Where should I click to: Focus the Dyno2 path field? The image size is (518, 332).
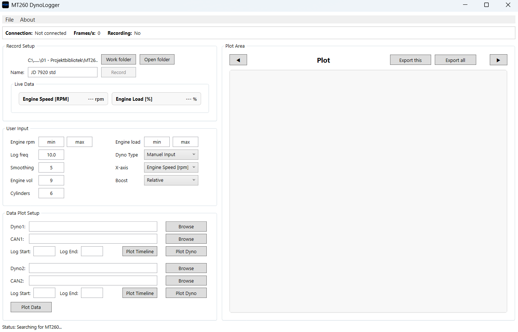(x=93, y=268)
